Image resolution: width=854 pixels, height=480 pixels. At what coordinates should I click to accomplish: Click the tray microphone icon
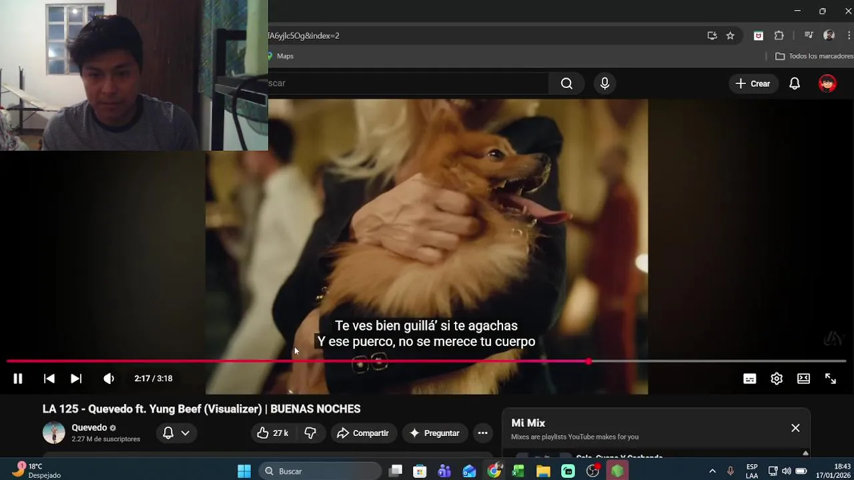[731, 471]
